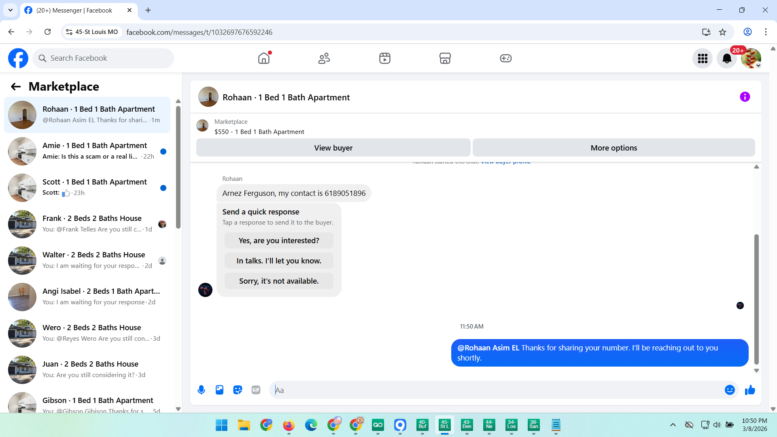Click the voice clip microphone icon
Screen dimensions: 777x437
click(x=201, y=390)
